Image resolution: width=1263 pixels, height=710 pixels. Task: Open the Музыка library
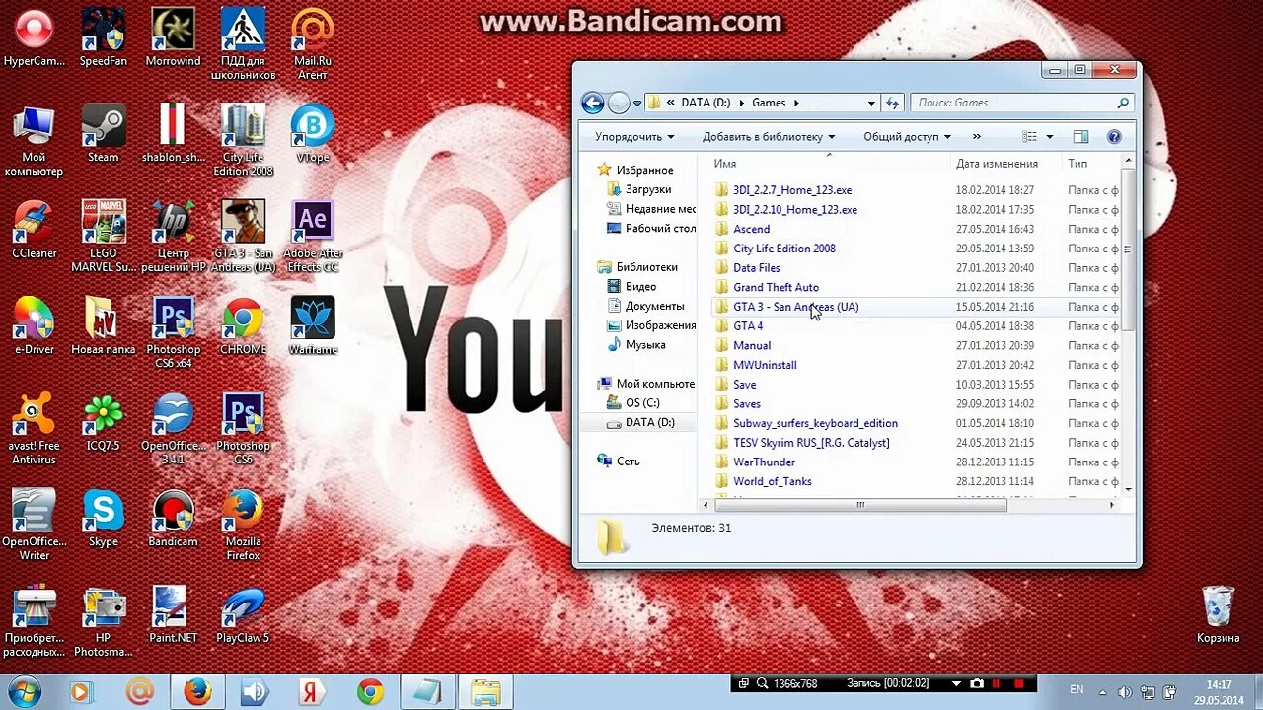coord(645,345)
